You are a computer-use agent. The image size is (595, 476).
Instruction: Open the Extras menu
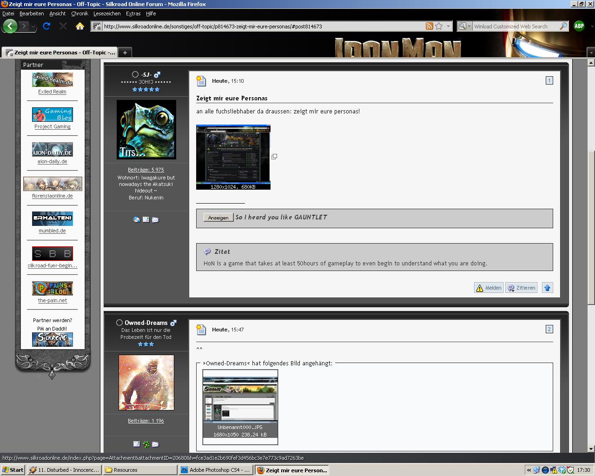pos(133,13)
